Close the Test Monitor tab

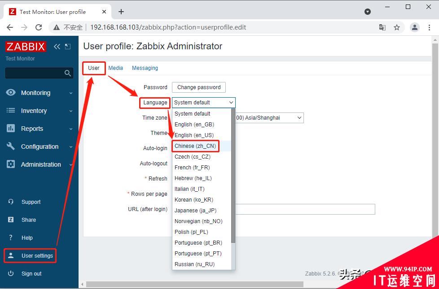tap(104, 12)
